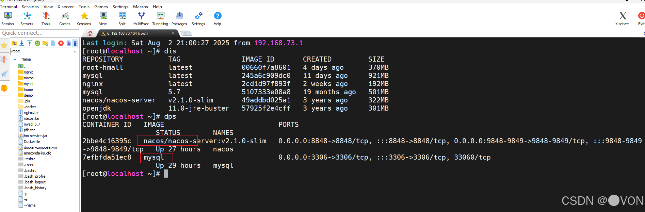Select the .docker folder

point(27,107)
